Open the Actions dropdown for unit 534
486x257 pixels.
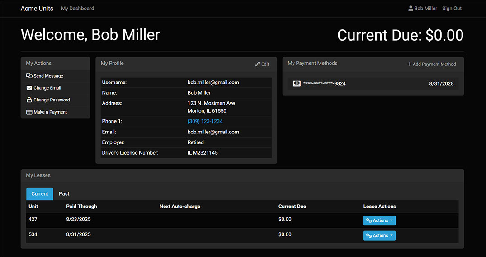(x=379, y=236)
